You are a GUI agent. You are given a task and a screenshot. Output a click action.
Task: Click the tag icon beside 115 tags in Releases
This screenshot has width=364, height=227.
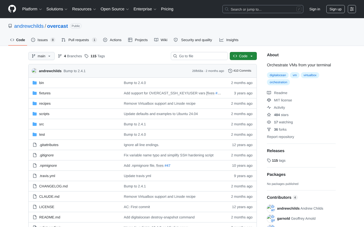[269, 160]
